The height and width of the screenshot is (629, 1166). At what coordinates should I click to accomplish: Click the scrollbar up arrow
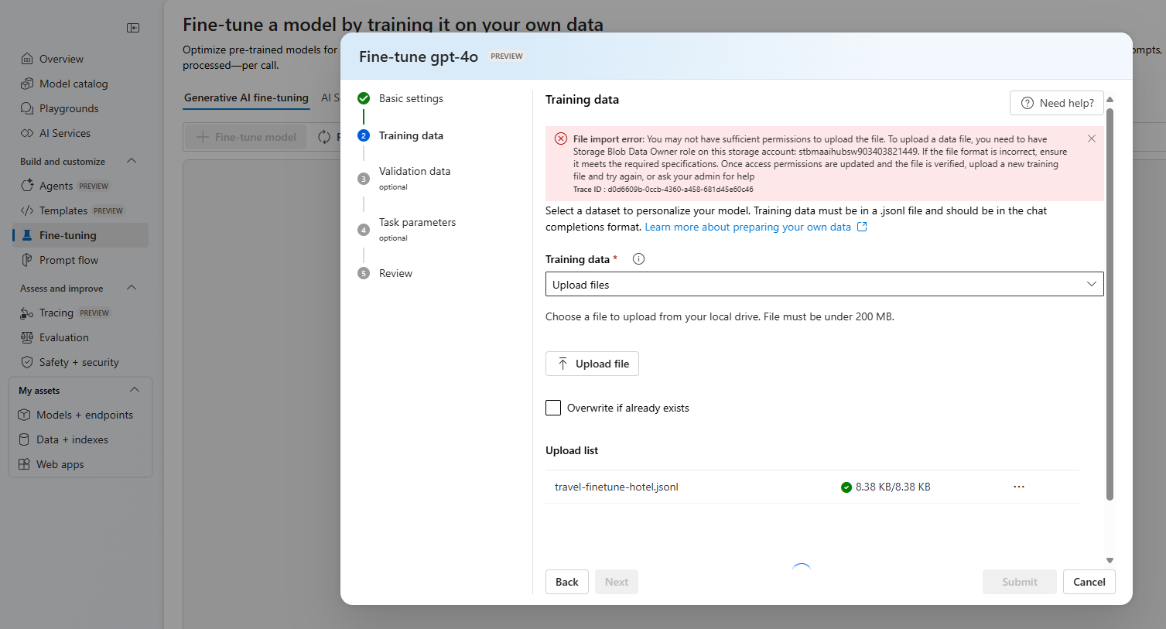[x=1110, y=99]
